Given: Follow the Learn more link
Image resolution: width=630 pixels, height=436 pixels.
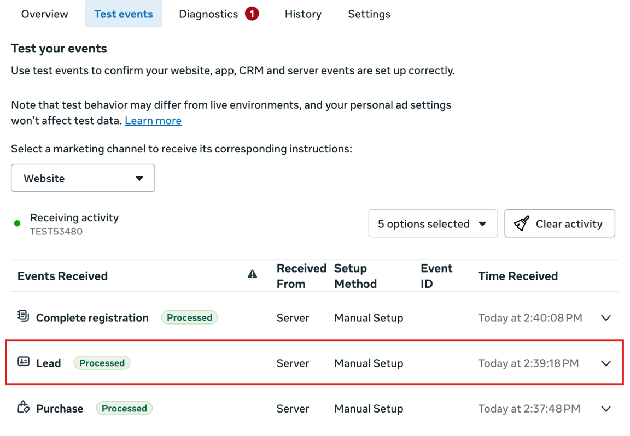Looking at the screenshot, I should point(153,121).
